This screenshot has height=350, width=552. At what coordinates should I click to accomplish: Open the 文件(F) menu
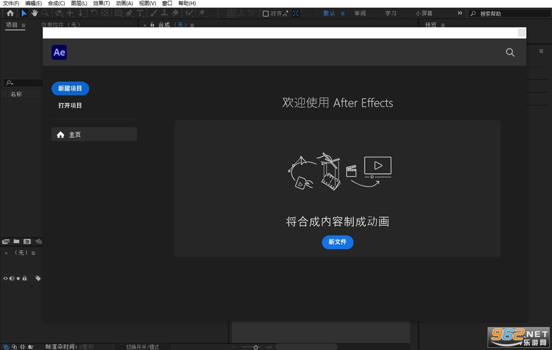click(11, 3)
